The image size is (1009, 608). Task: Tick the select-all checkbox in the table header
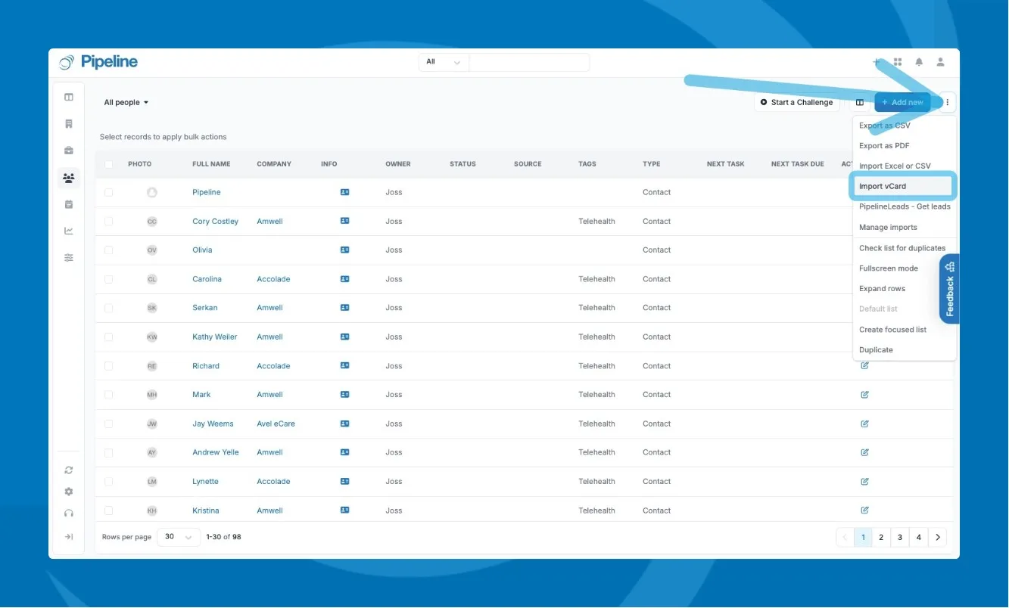click(x=109, y=164)
